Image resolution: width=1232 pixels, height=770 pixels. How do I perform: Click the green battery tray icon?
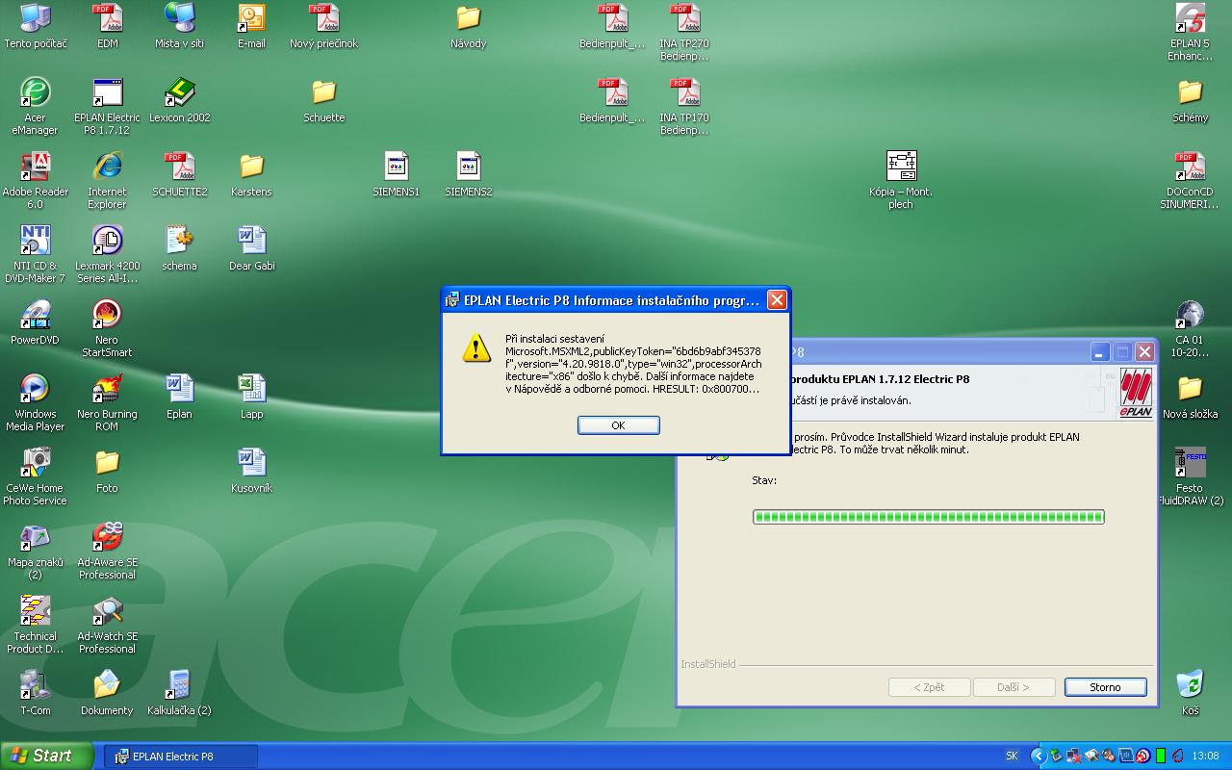(1161, 757)
